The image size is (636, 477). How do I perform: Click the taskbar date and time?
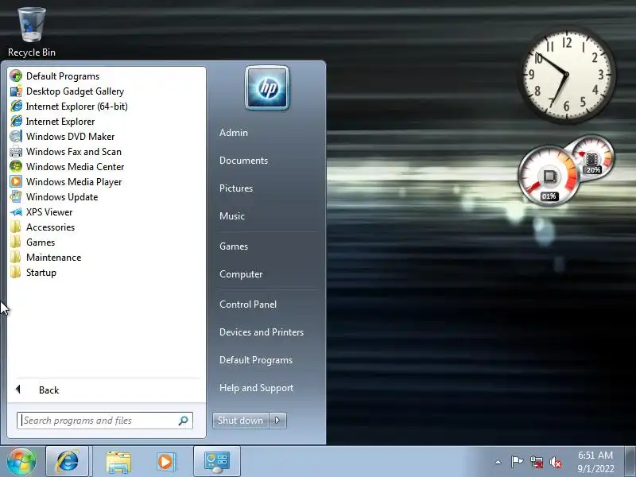[595, 462]
